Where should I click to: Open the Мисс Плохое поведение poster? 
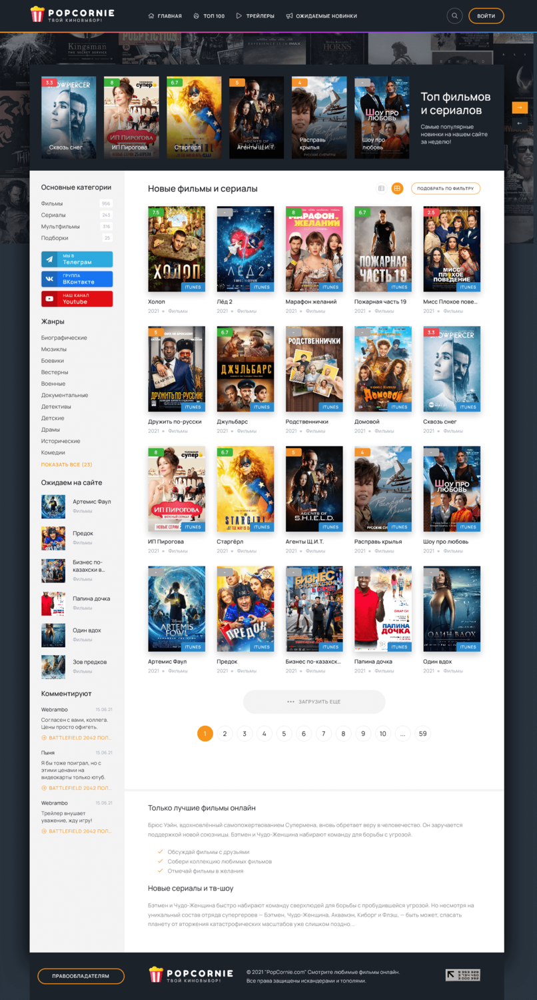click(x=452, y=249)
